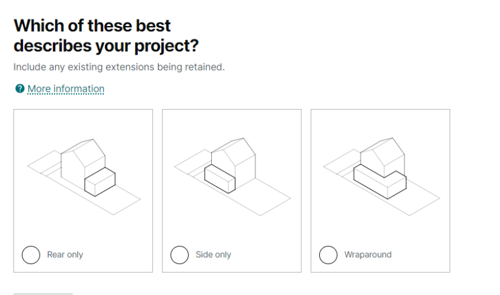Click the bold side extension box in second diagram

pyautogui.click(x=219, y=178)
